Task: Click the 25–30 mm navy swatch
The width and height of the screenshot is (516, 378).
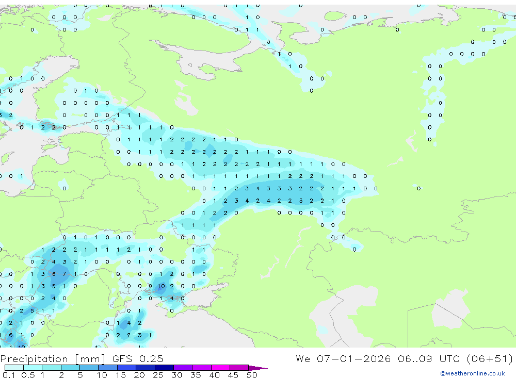Action: pyautogui.click(x=164, y=368)
